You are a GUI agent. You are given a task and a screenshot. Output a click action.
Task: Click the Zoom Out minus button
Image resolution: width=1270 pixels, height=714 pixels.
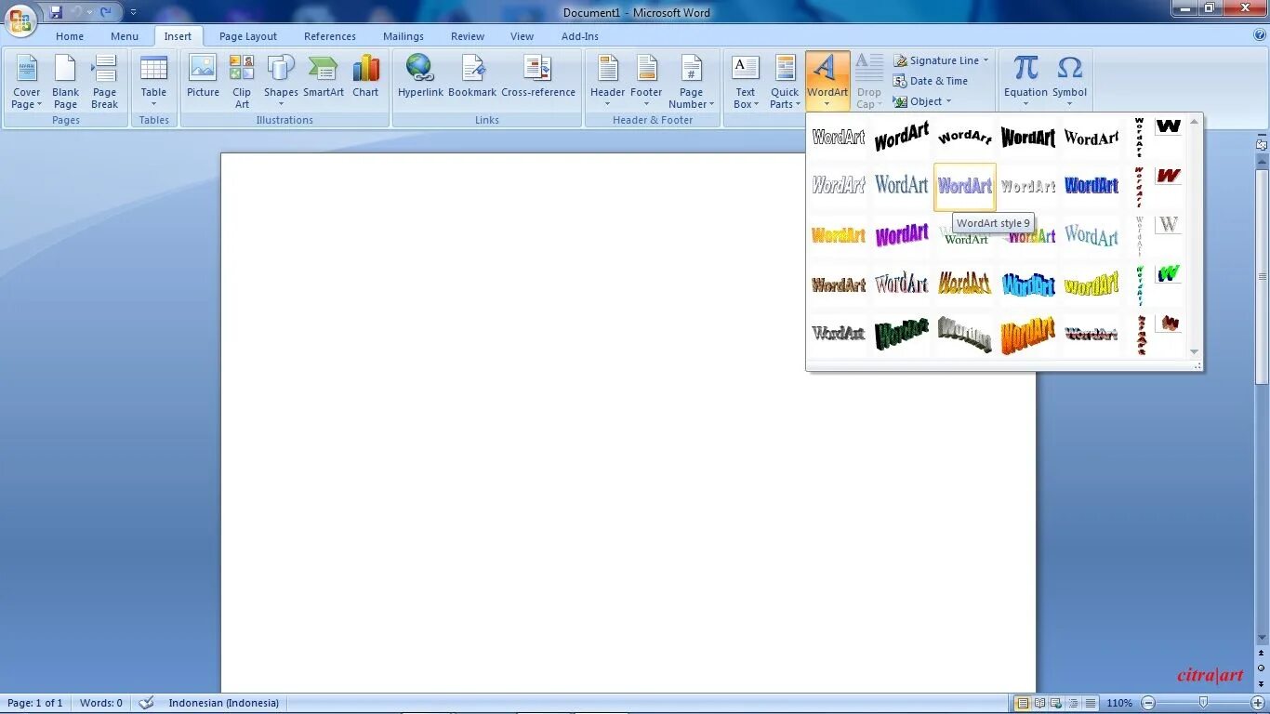point(1148,704)
